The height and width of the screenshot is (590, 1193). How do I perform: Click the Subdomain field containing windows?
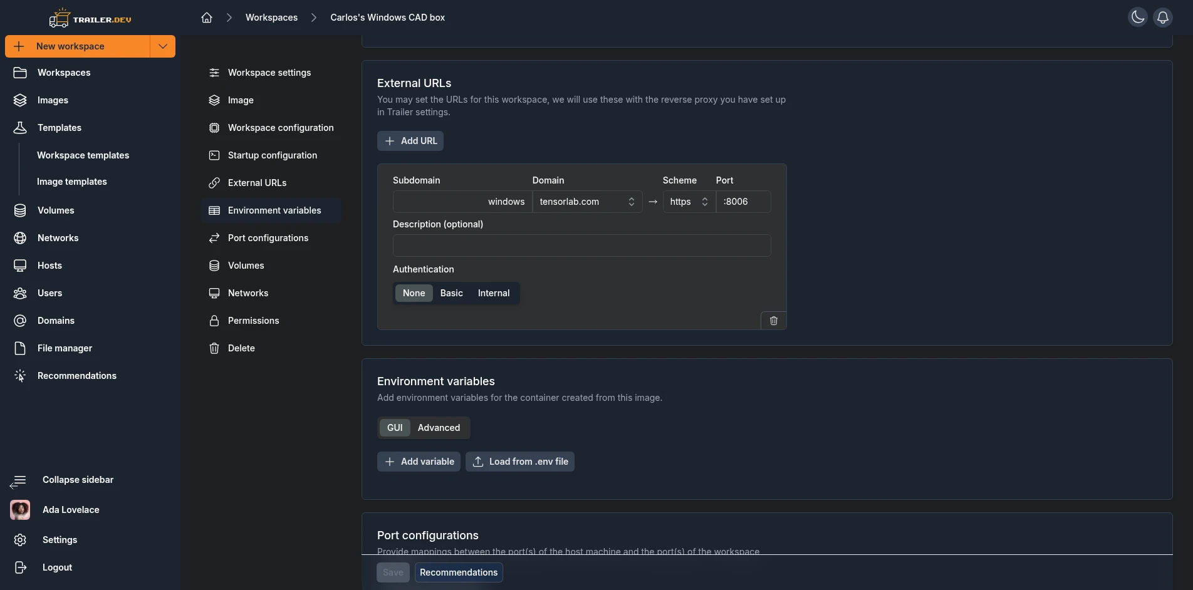pyautogui.click(x=462, y=202)
